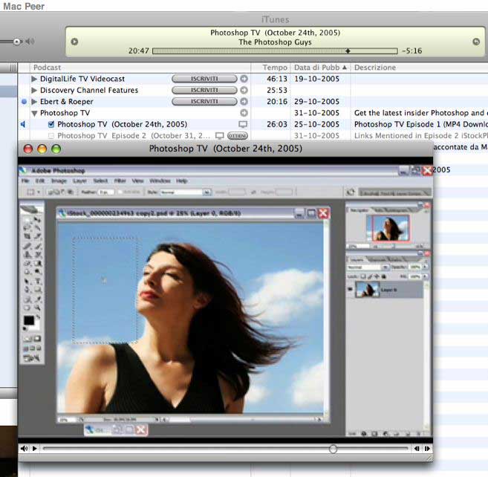Click now-playing speaker icon left of Photoshop TV episode

23,124
